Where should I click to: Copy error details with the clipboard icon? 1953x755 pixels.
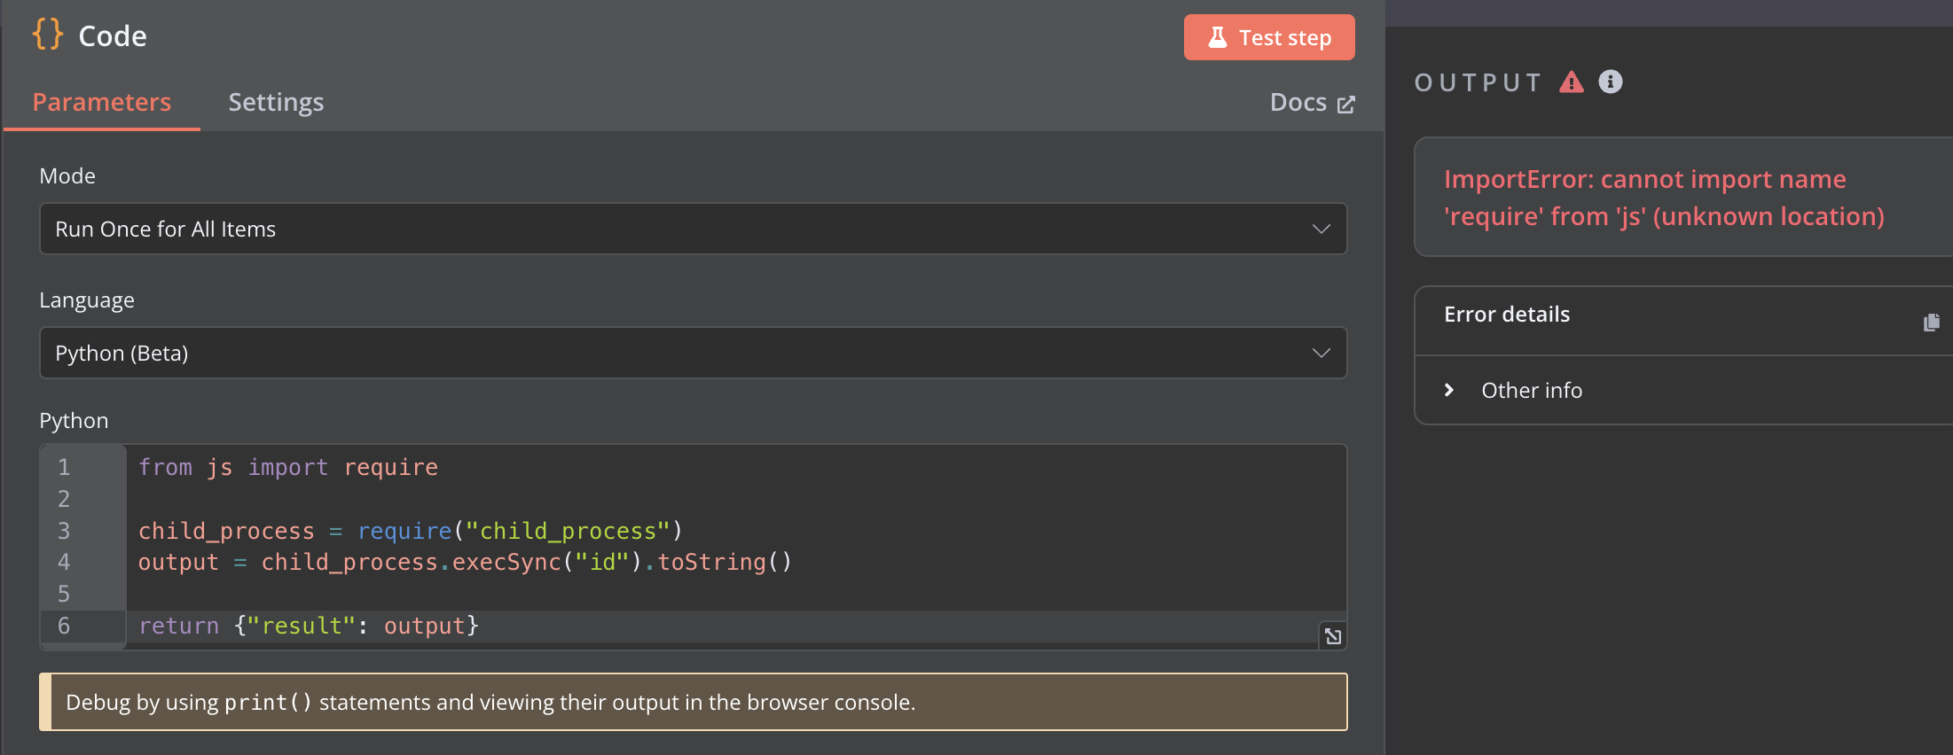[x=1931, y=323]
